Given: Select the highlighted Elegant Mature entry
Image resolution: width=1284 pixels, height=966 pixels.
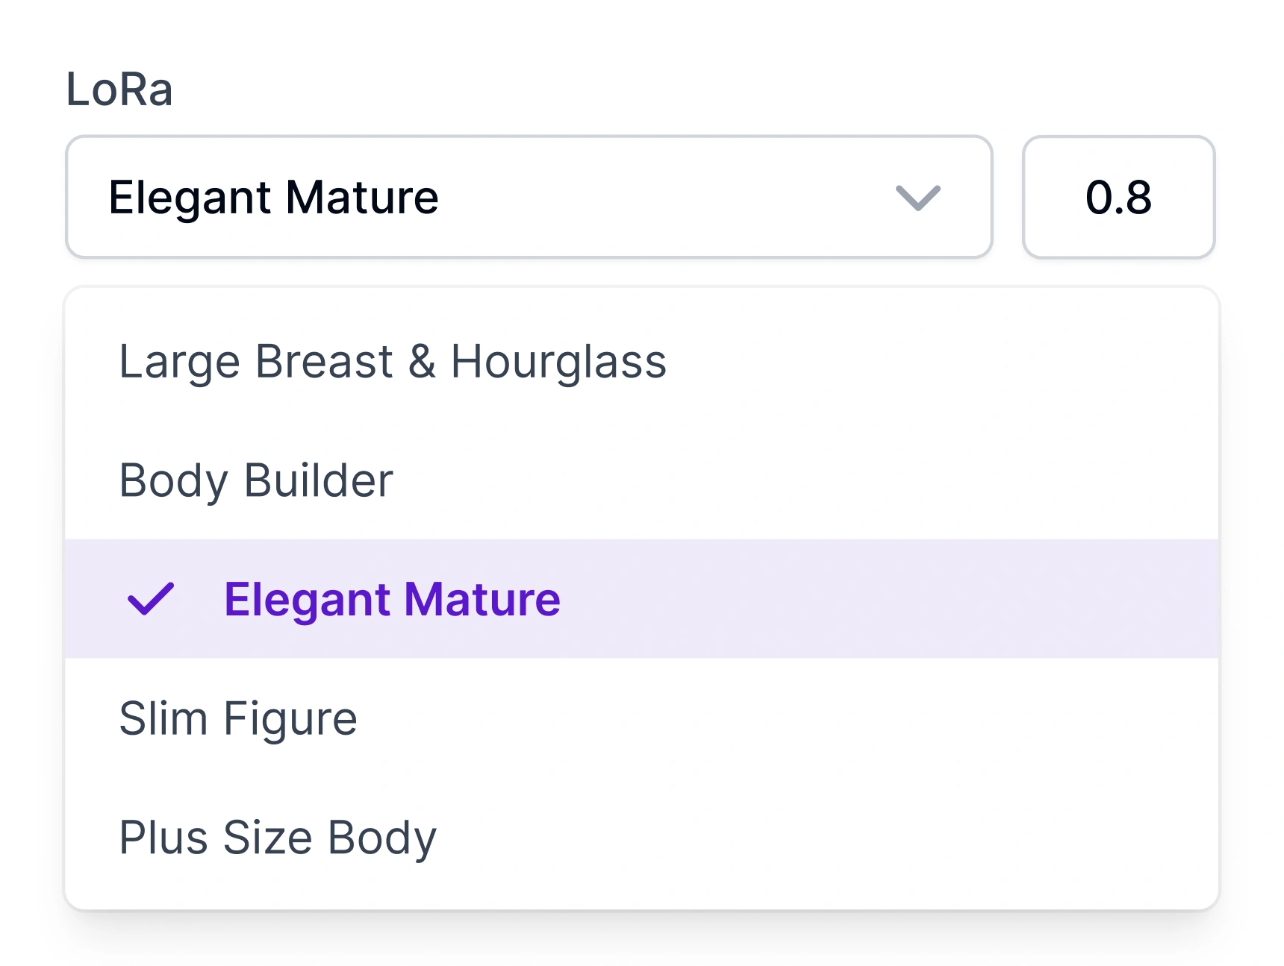Looking at the screenshot, I should click(x=392, y=598).
